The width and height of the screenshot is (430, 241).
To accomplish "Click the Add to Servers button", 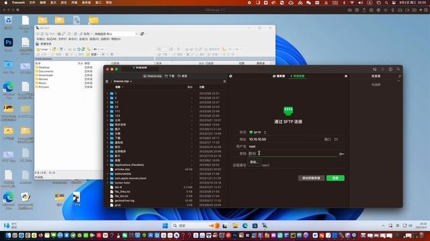I will click(311, 178).
